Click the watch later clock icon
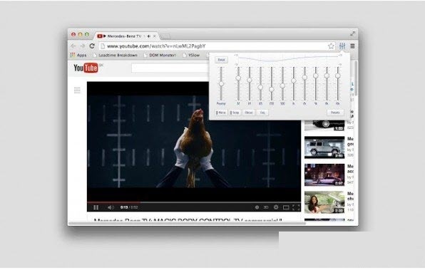Screen dimensions: 425x270 (x=257, y=207)
